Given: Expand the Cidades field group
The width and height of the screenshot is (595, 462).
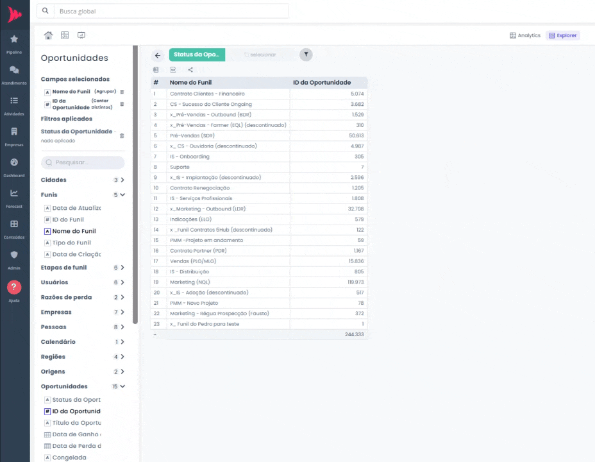Looking at the screenshot, I should click(122, 180).
